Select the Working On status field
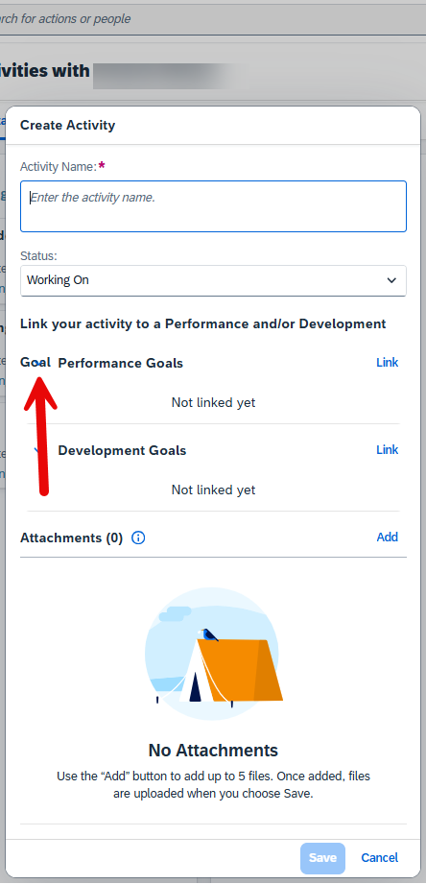Image resolution: width=426 pixels, height=884 pixels. 213,280
